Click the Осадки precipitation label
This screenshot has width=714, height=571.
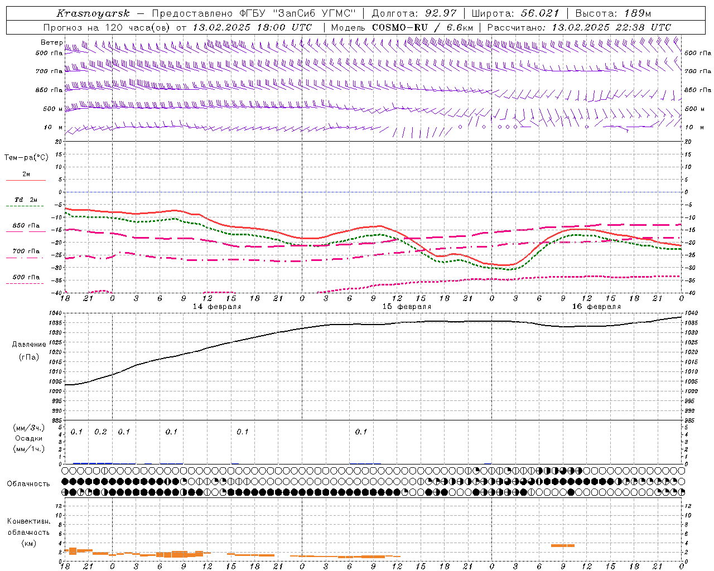pyautogui.click(x=28, y=438)
